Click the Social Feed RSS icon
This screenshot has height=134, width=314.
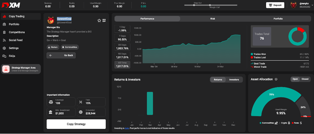(x=4, y=40)
